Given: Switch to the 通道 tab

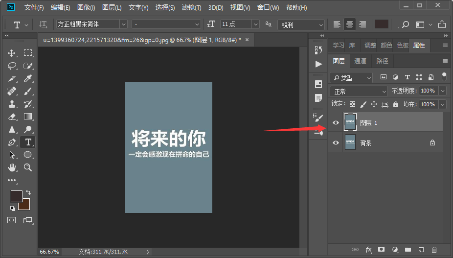Looking at the screenshot, I should pos(360,61).
